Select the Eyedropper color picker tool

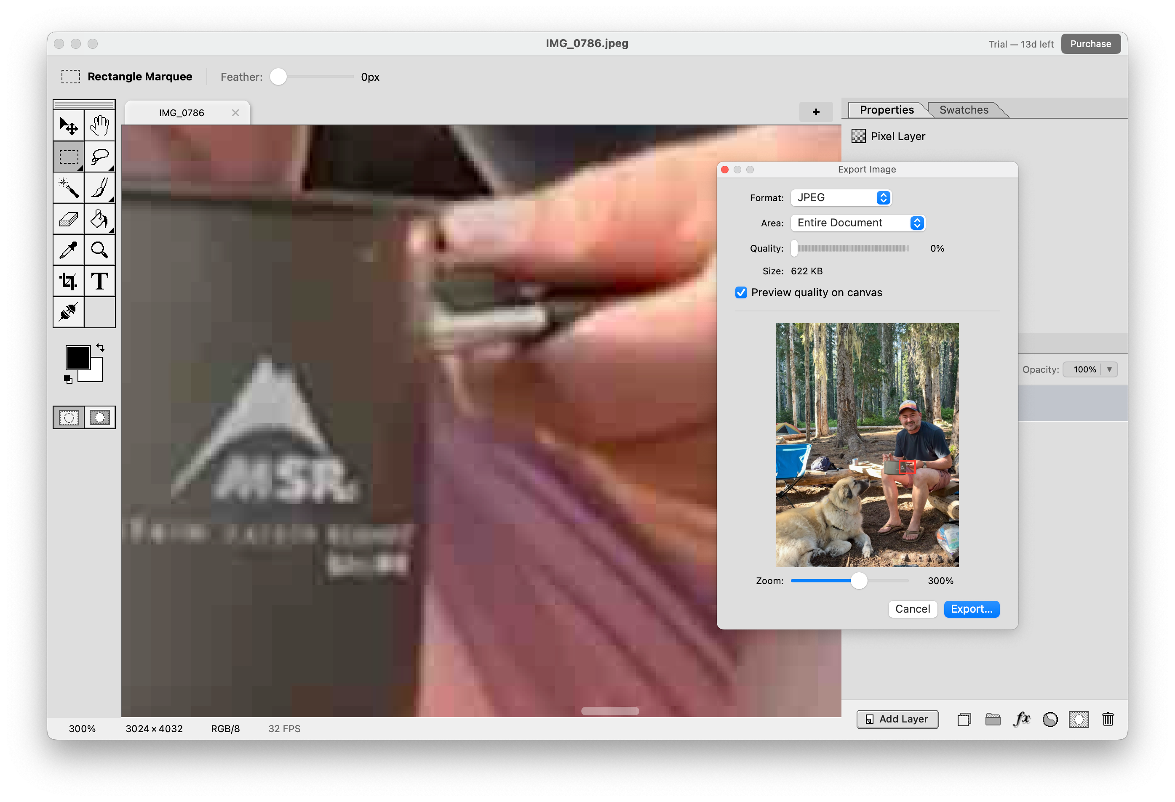(x=69, y=250)
